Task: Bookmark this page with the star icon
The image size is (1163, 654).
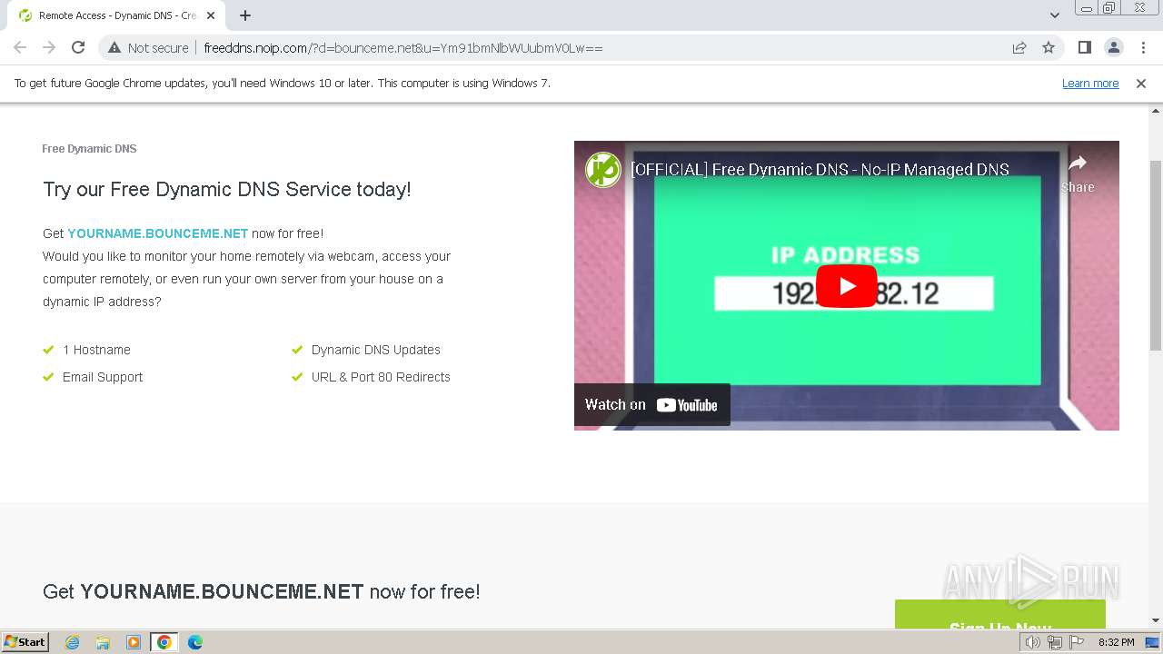Action: pyautogui.click(x=1049, y=47)
